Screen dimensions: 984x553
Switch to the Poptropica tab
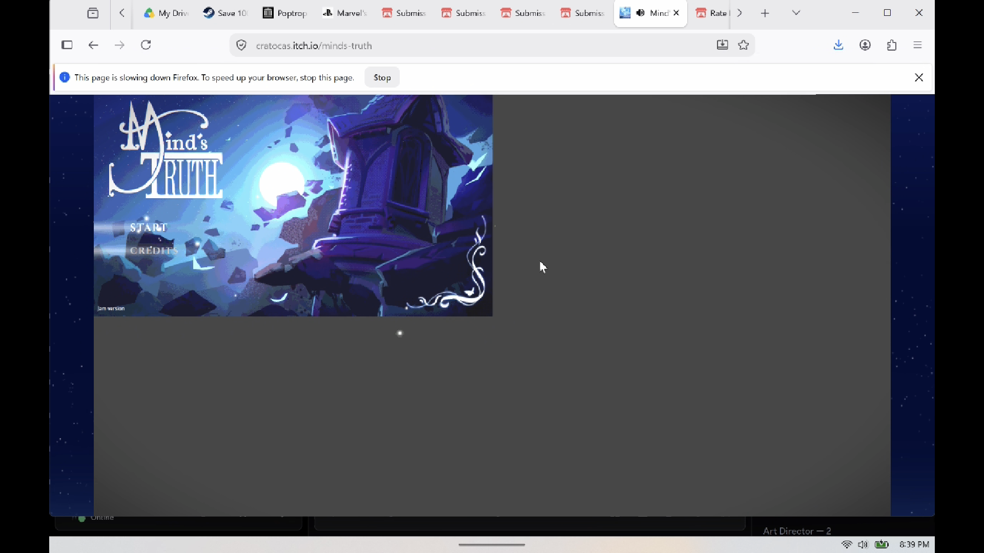pos(284,13)
